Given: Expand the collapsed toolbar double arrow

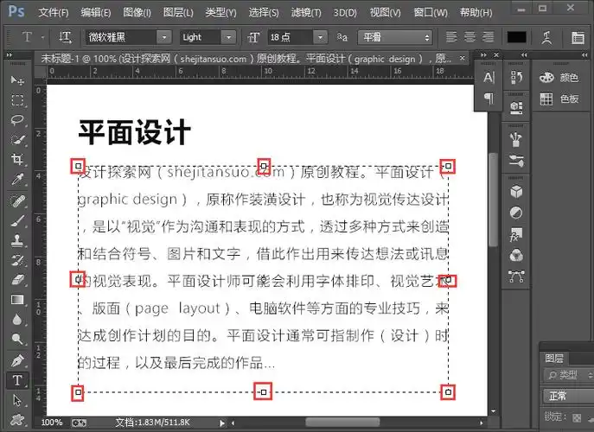Looking at the screenshot, I should (10, 55).
